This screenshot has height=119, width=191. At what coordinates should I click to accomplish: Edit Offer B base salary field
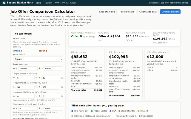pos(53,68)
